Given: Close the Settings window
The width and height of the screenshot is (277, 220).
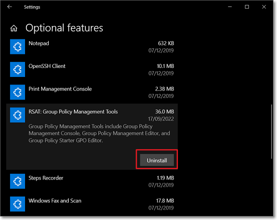Looking at the screenshot, I should 264,7.
